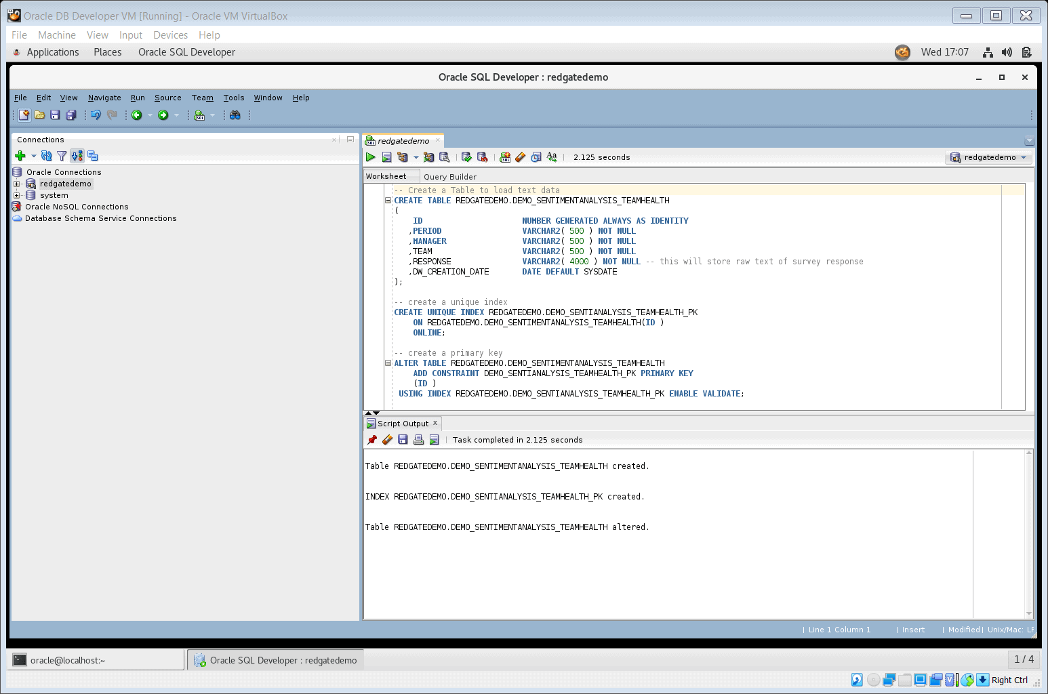1048x694 pixels.
Task: Open the Places menu in GNOME panel
Action: [x=108, y=52]
